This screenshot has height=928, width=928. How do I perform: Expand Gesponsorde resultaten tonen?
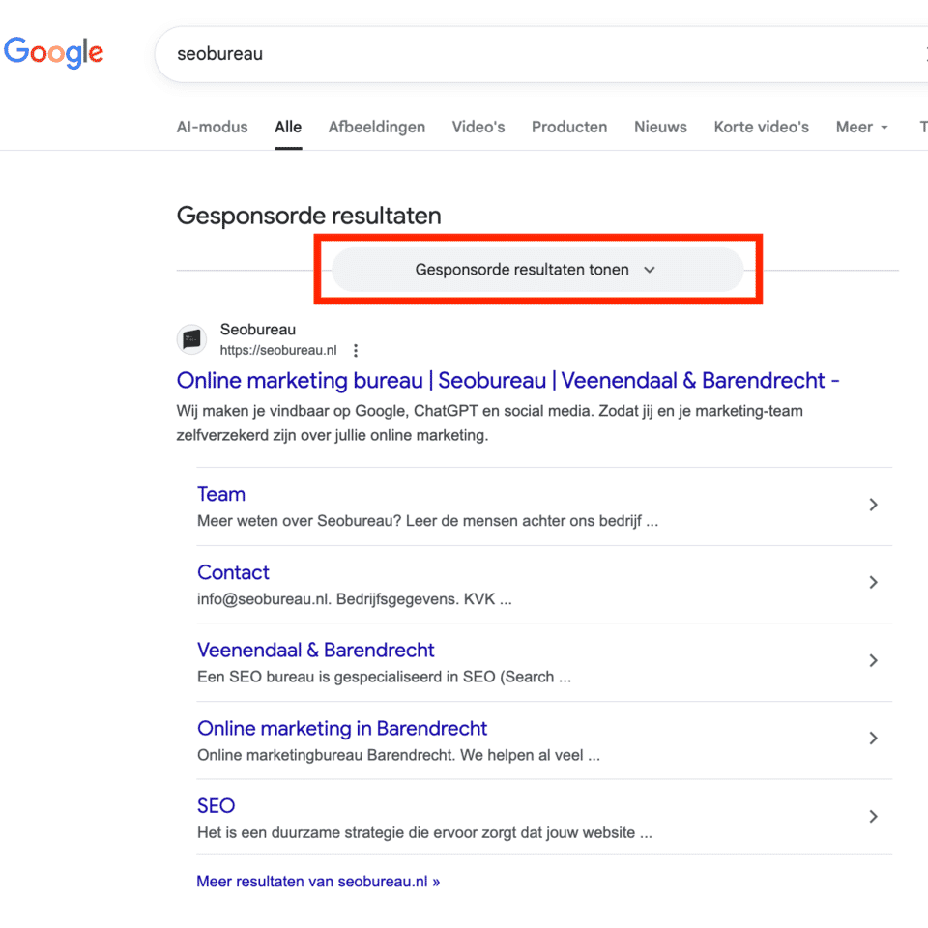coord(536,270)
